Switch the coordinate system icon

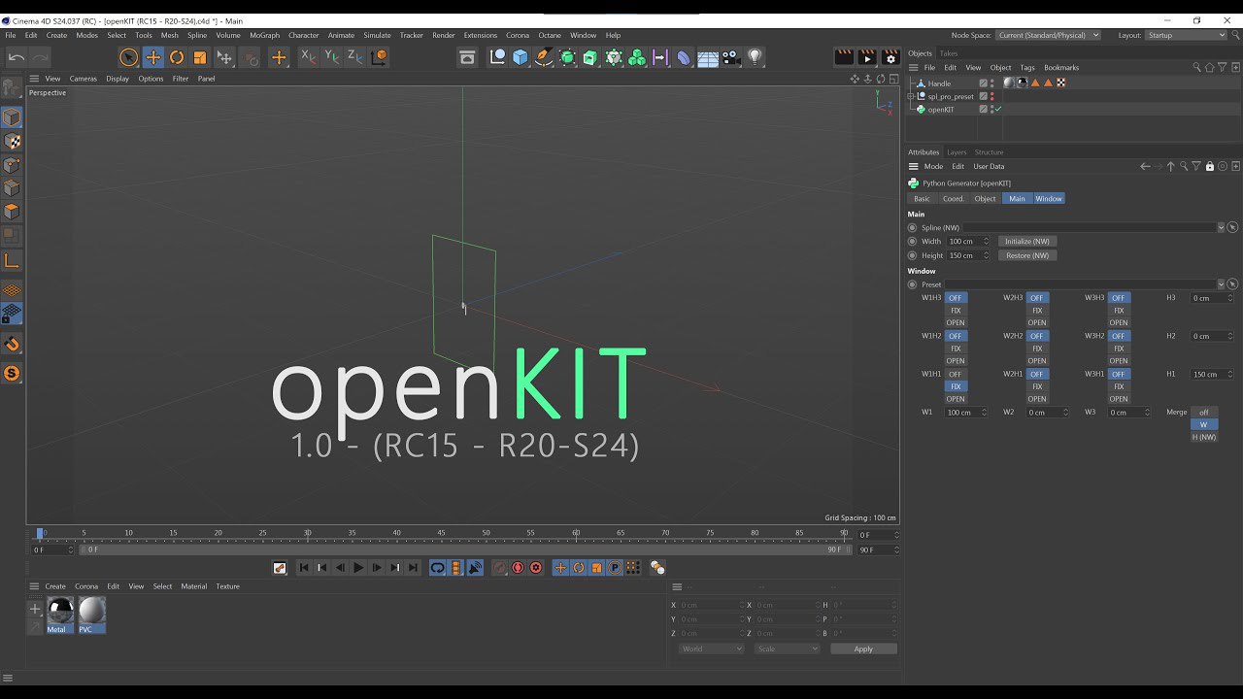pos(379,57)
